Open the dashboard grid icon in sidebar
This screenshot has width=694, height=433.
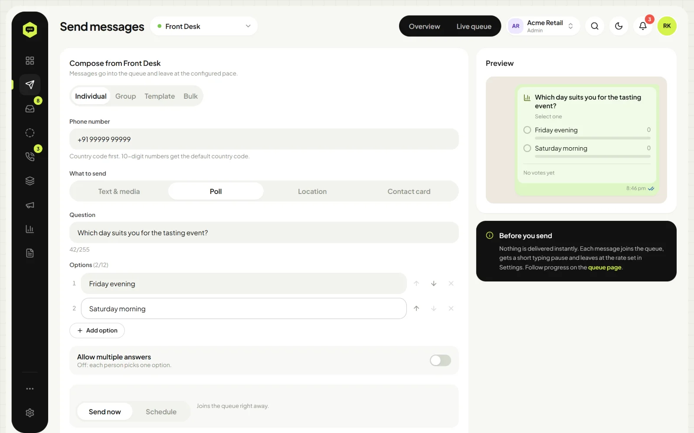pos(29,61)
